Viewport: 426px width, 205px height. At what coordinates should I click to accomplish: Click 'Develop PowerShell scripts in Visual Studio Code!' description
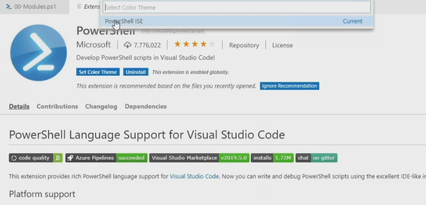pyautogui.click(x=145, y=57)
